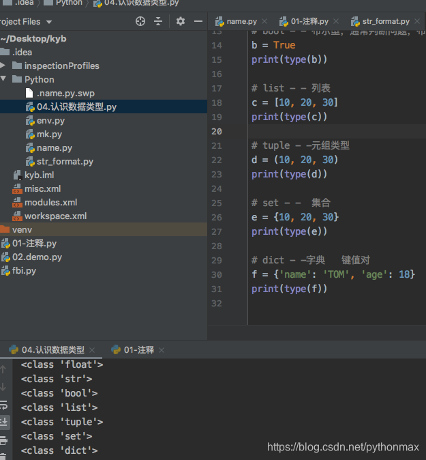The image size is (426, 460).
Task: Click console output <class 'tuple'>
Action: tap(62, 422)
